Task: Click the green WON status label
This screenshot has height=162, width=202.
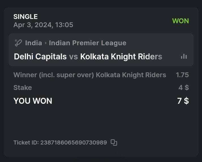Action: 180,21
